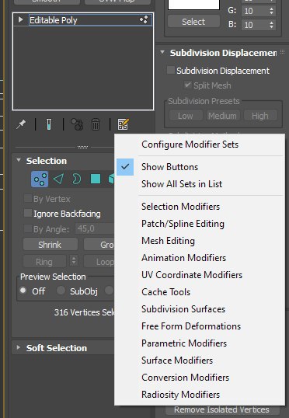
Task: Toggle Split Mesh checkbox
Action: coord(188,85)
